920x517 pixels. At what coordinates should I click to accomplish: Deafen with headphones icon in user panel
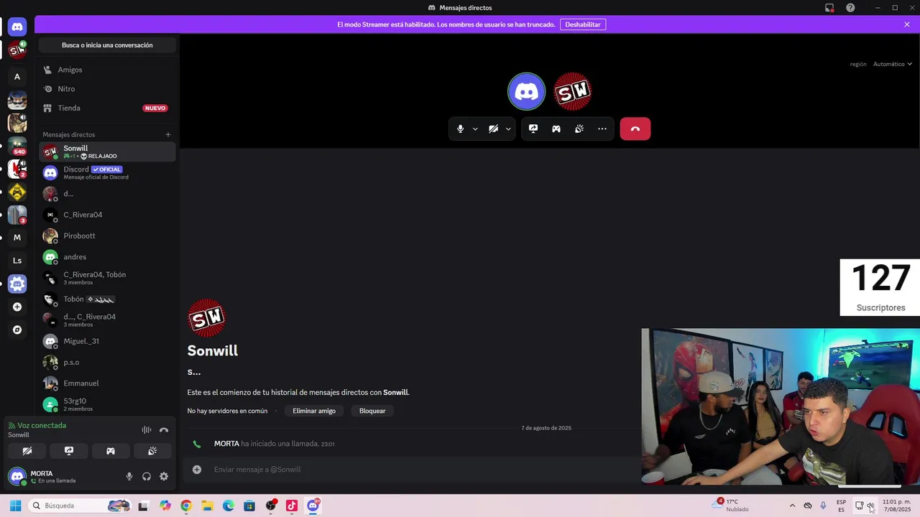(x=147, y=476)
